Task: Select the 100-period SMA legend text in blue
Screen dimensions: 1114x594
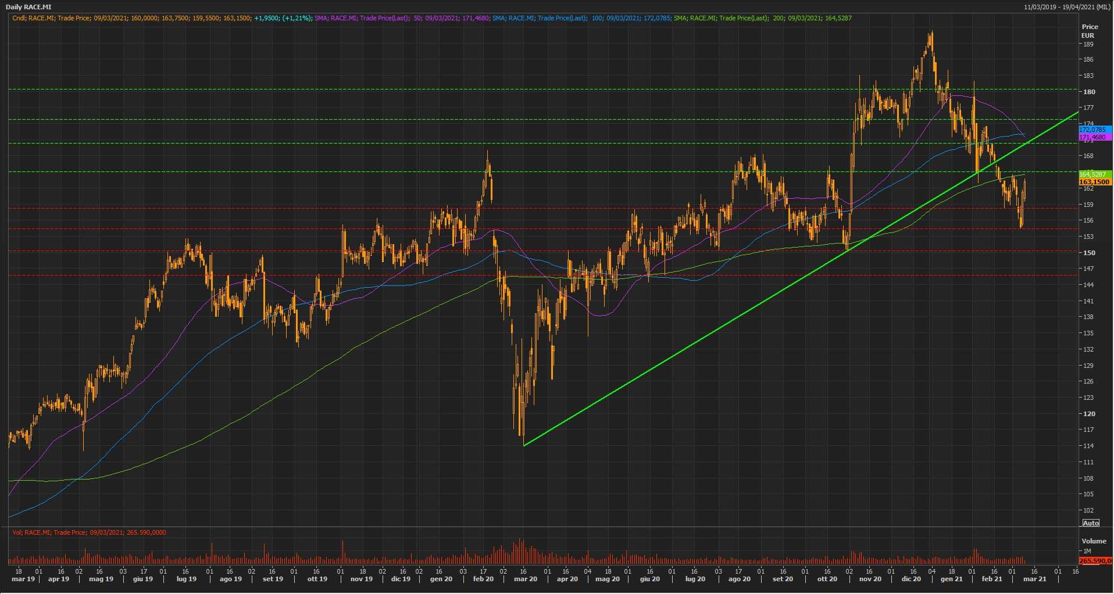Action: point(581,18)
